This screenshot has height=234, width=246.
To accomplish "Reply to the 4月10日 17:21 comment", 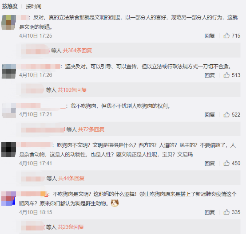I will [210, 115].
